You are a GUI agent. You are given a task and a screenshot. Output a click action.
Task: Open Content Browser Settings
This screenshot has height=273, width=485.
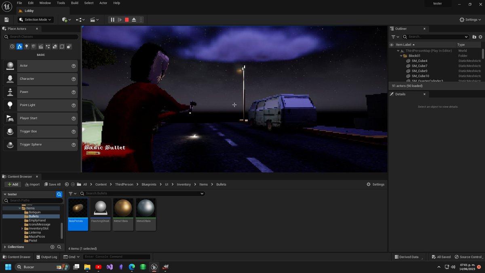(x=375, y=185)
